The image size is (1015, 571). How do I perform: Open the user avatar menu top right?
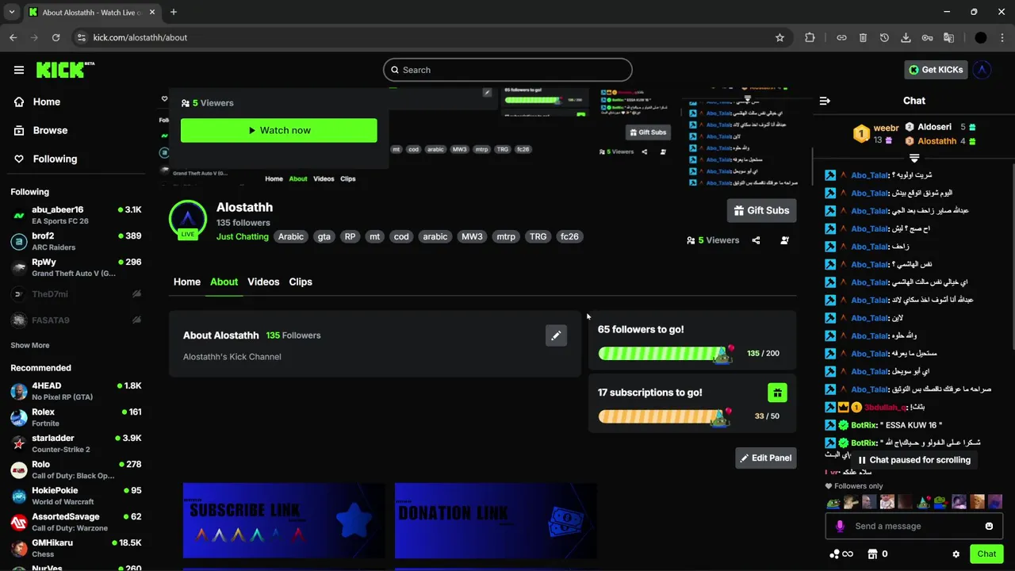click(982, 70)
